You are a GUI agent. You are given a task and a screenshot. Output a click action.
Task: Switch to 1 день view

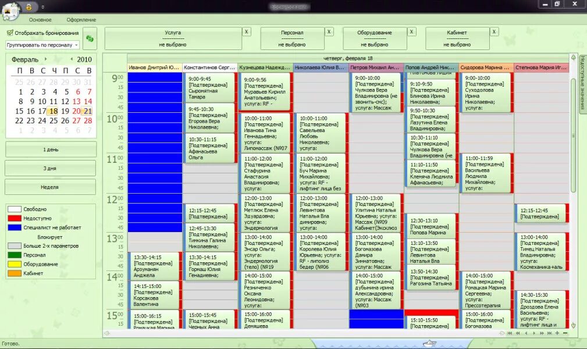[x=51, y=149]
